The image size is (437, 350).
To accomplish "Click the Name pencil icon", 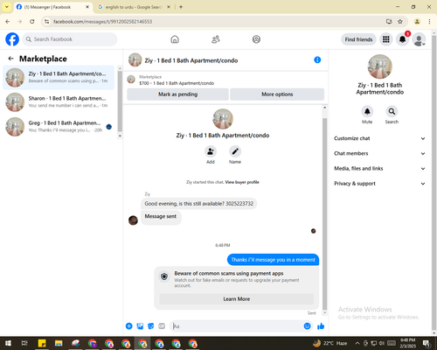I will click(235, 151).
